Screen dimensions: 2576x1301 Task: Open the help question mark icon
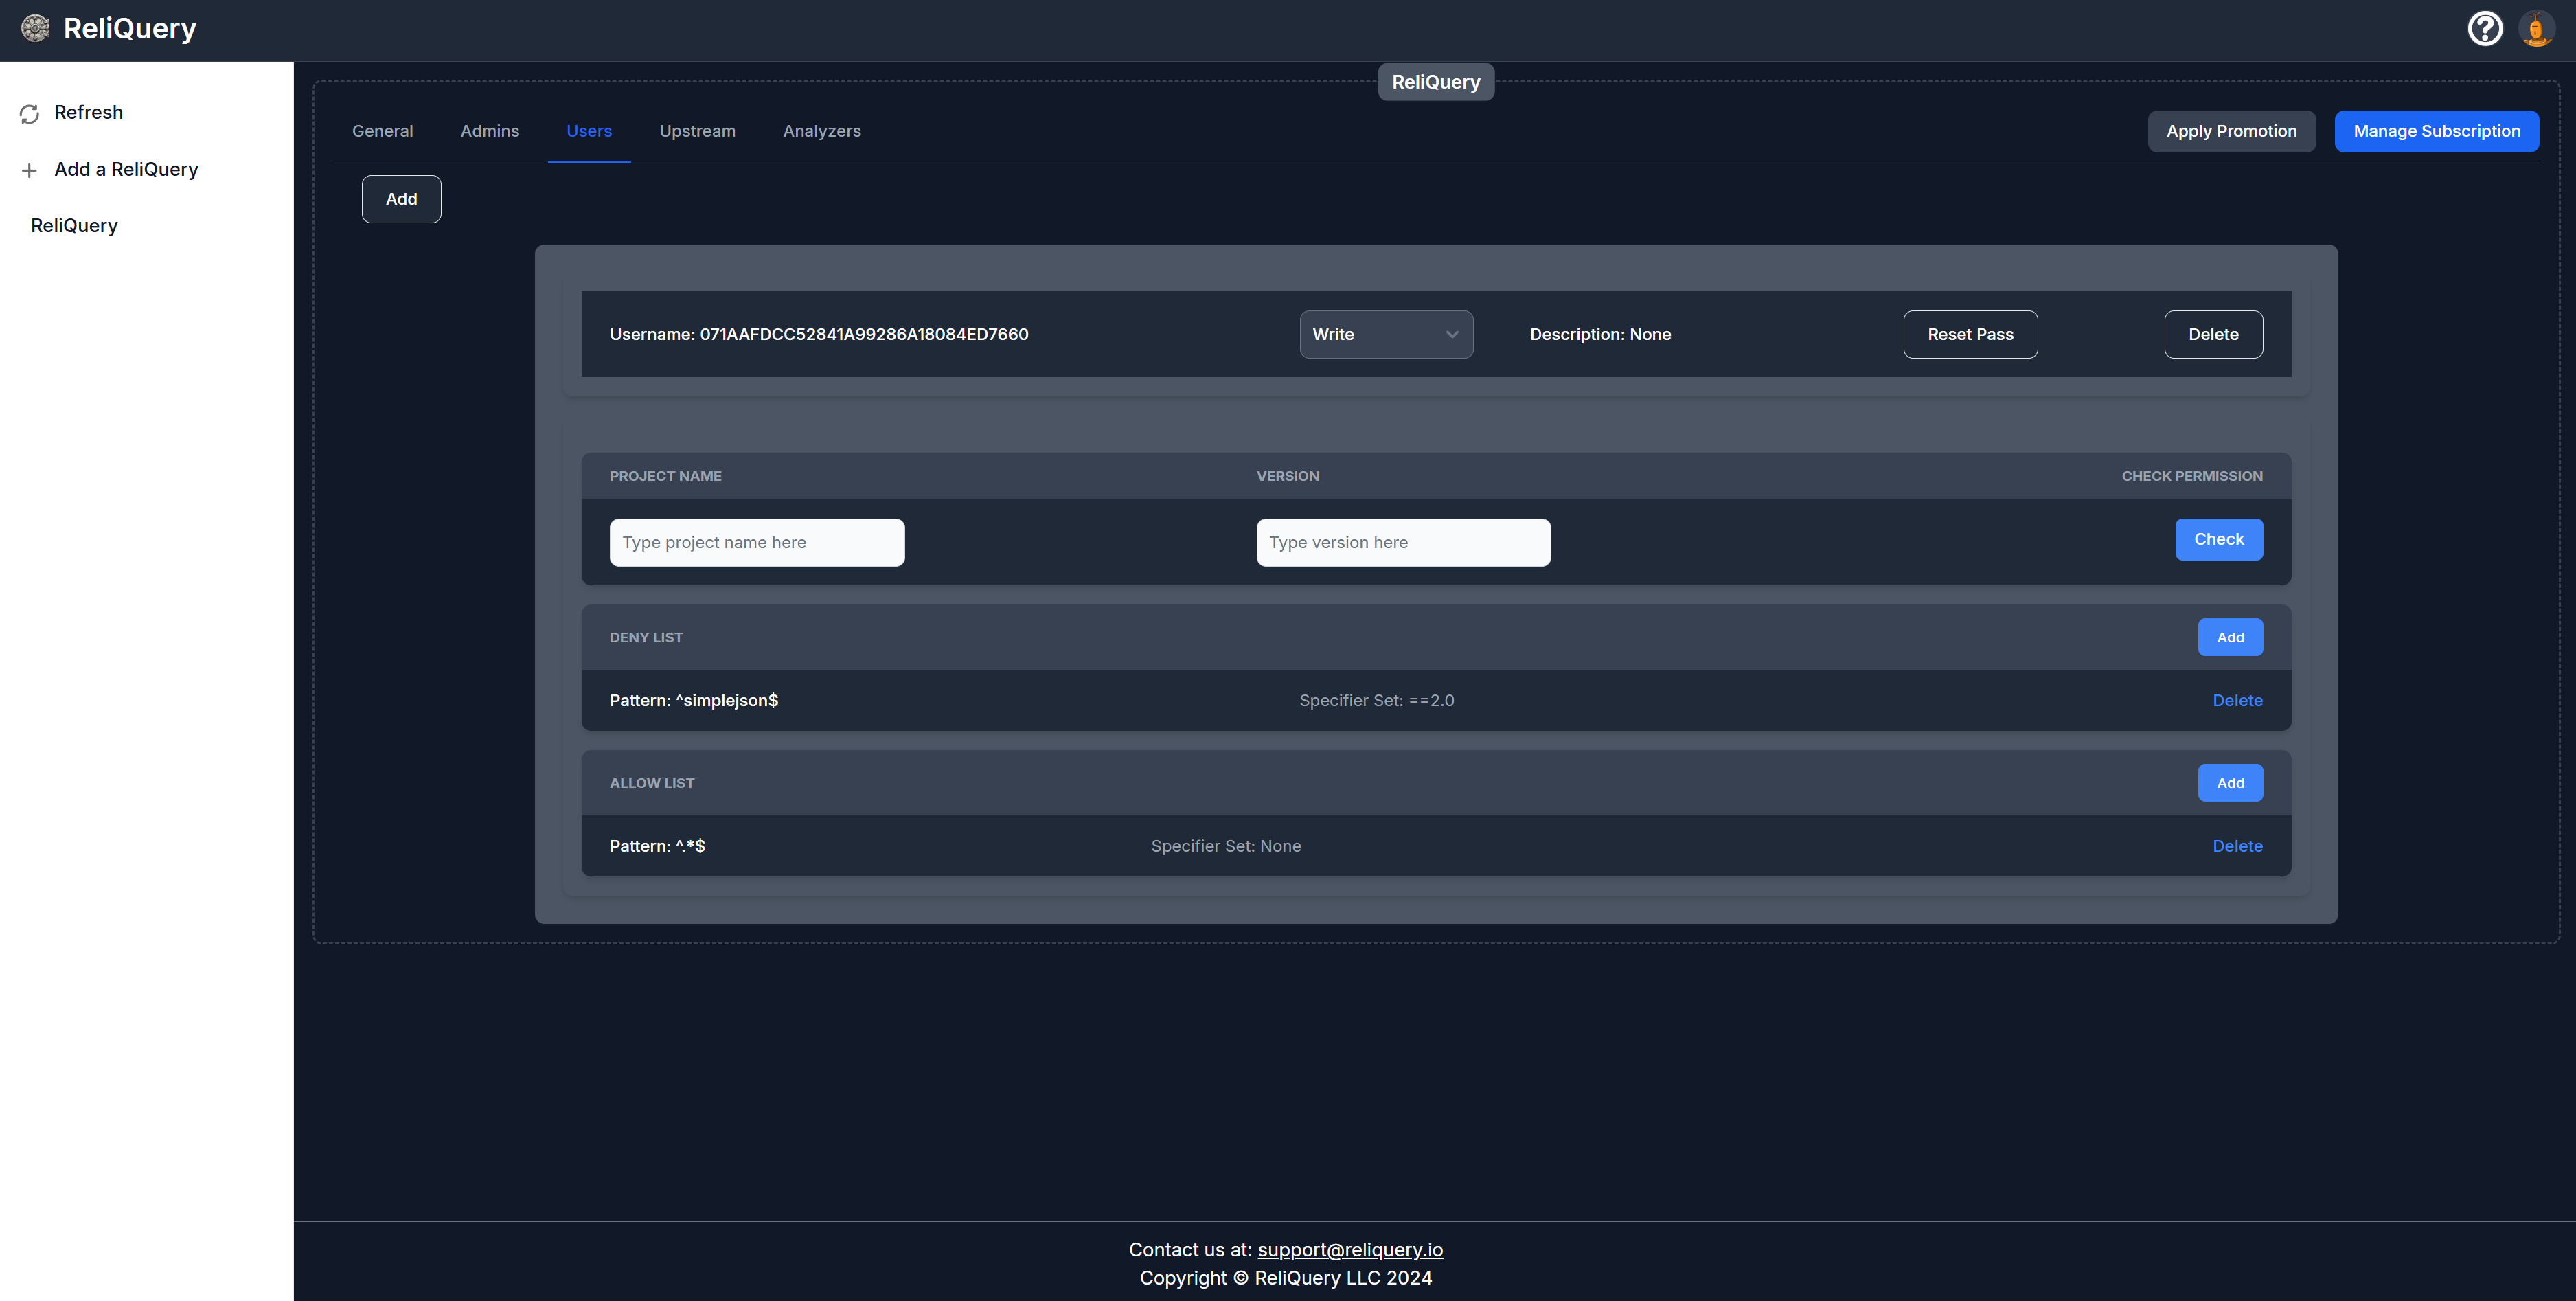(2484, 29)
